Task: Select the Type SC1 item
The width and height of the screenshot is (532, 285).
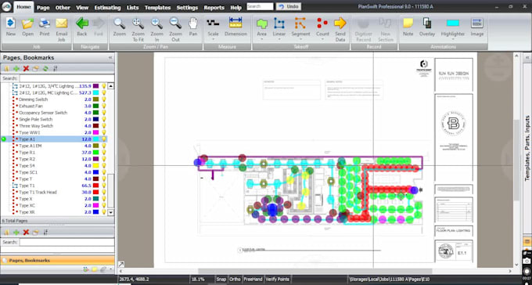Action: click(x=28, y=172)
